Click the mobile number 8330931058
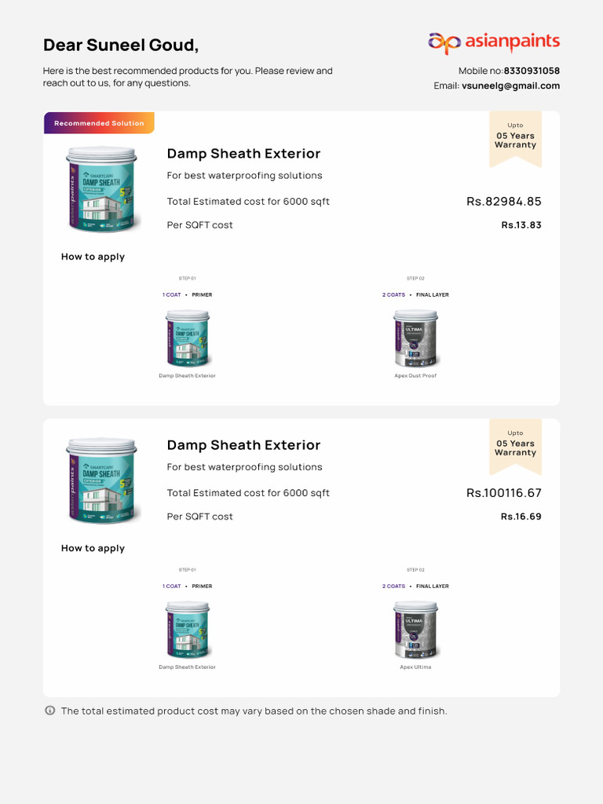 click(x=532, y=71)
